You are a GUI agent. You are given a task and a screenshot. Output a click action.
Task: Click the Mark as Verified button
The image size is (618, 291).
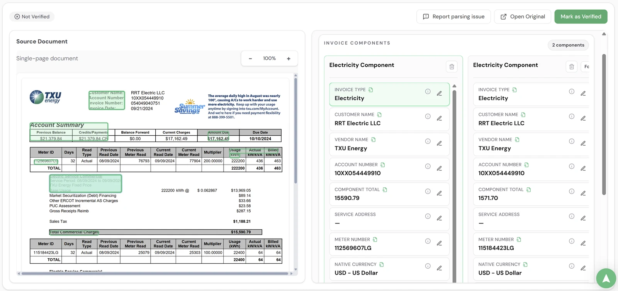pyautogui.click(x=581, y=17)
